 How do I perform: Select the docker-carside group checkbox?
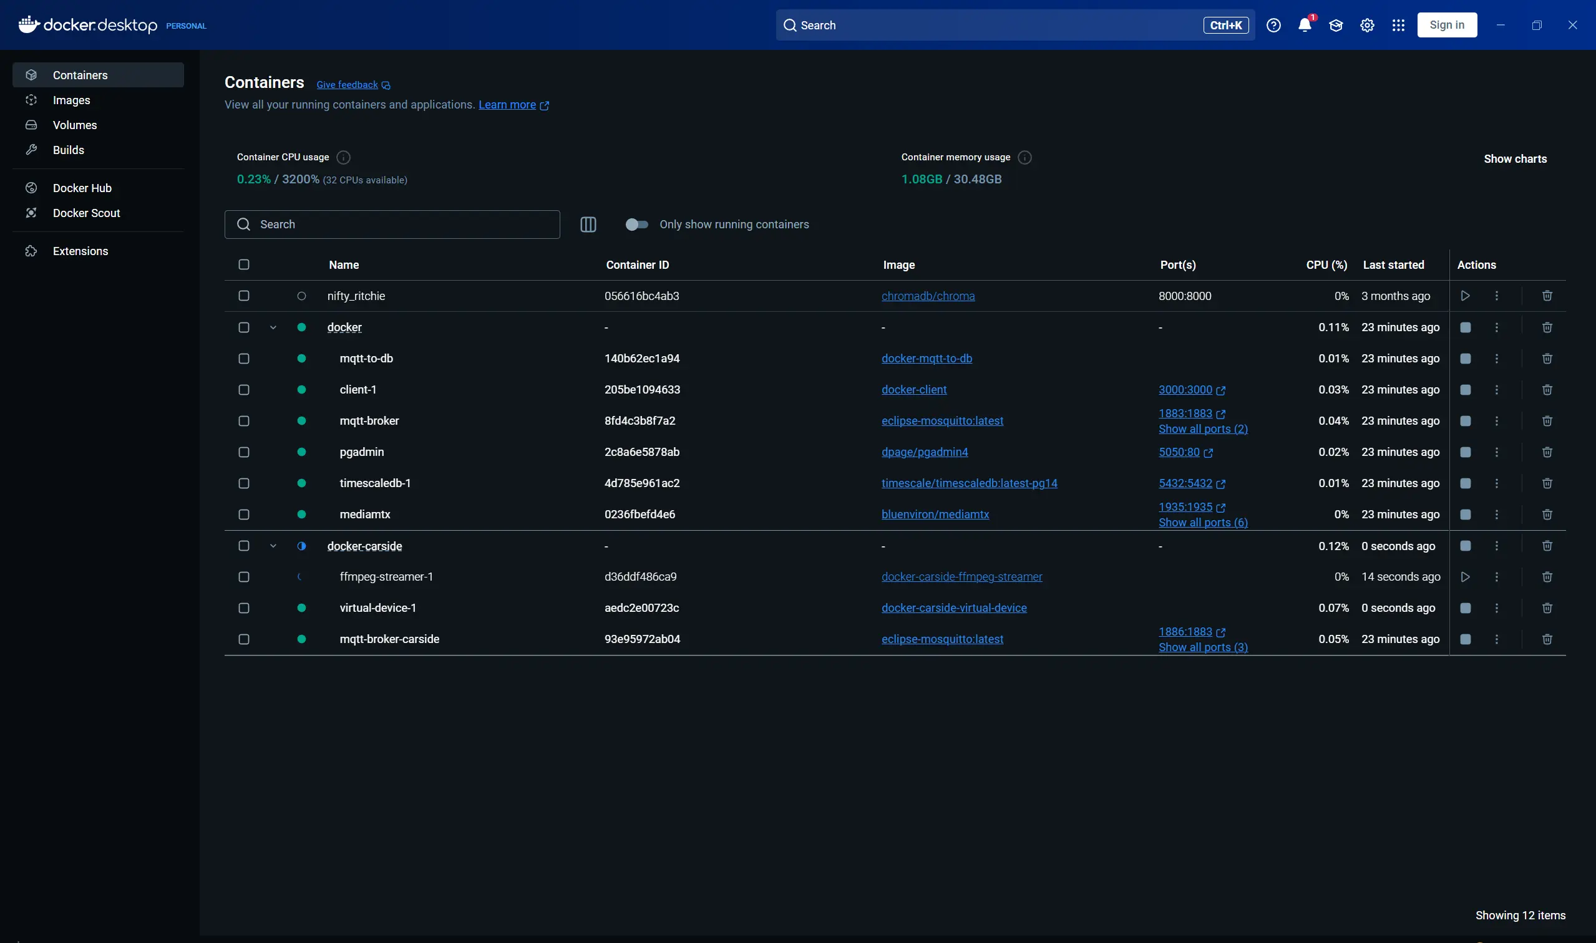[243, 546]
